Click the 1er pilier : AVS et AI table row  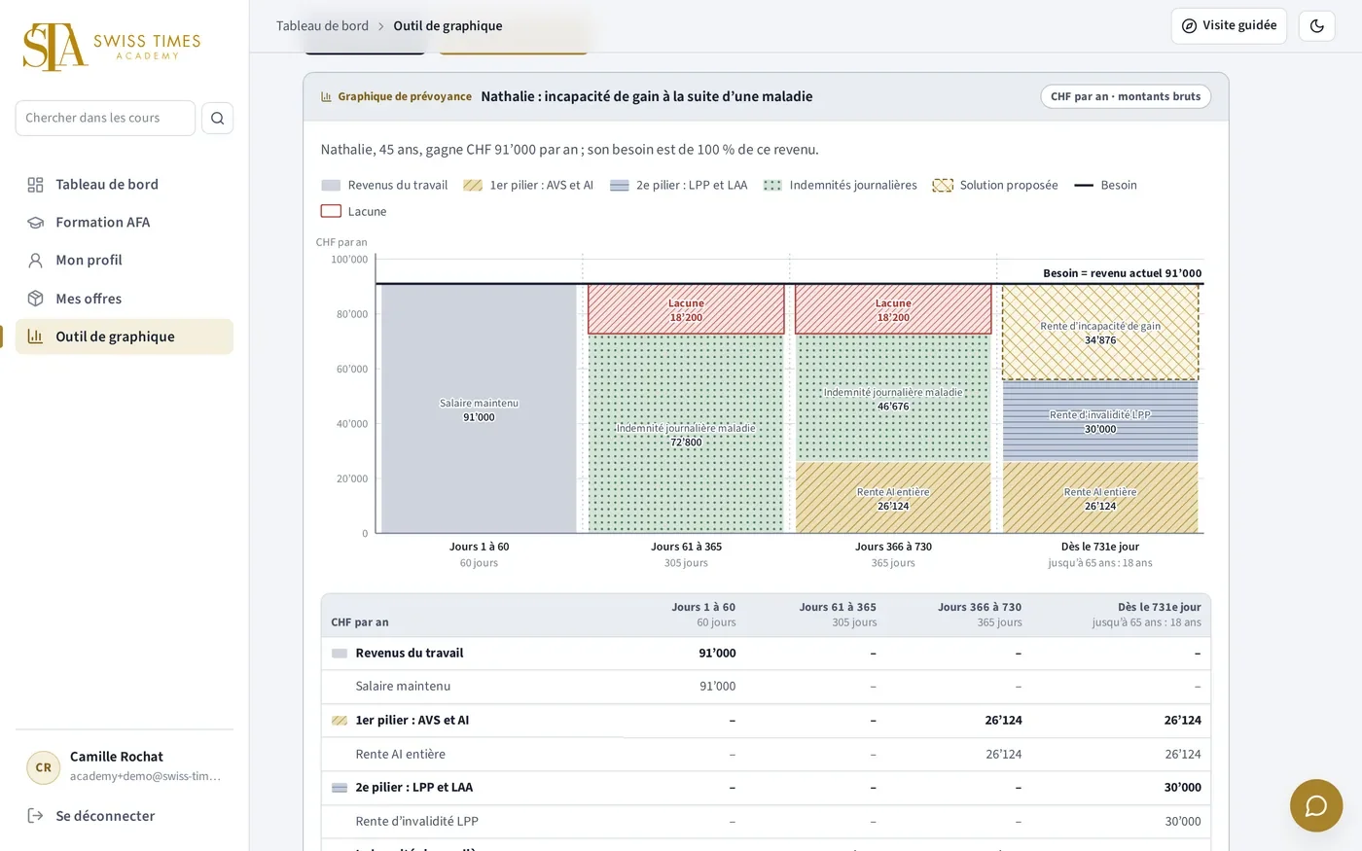coord(766,721)
